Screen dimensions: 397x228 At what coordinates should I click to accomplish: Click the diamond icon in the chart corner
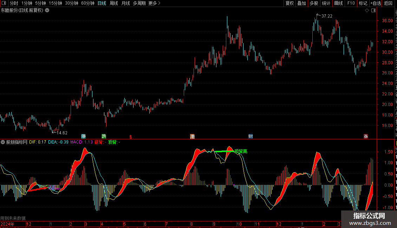click(367, 11)
